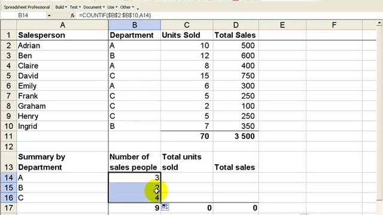Open the Insert Function fx button
This screenshot has height=215, width=383.
(x=72, y=16)
